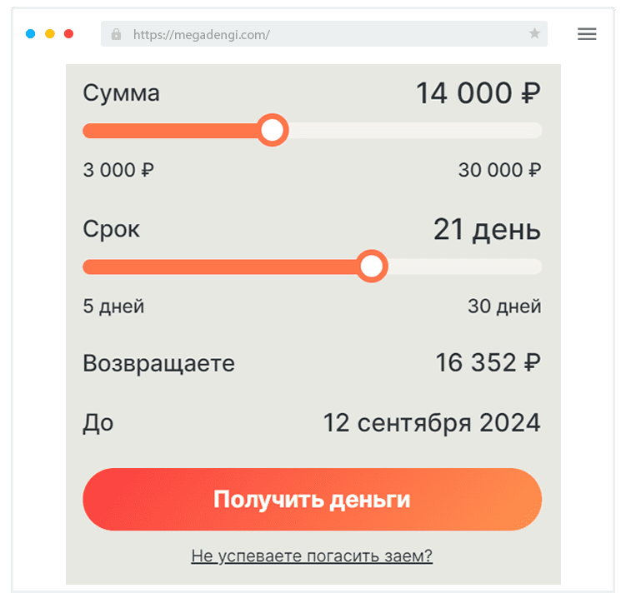Click the Сумма label text
Viewport: 626px width, 593px height.
click(x=122, y=93)
